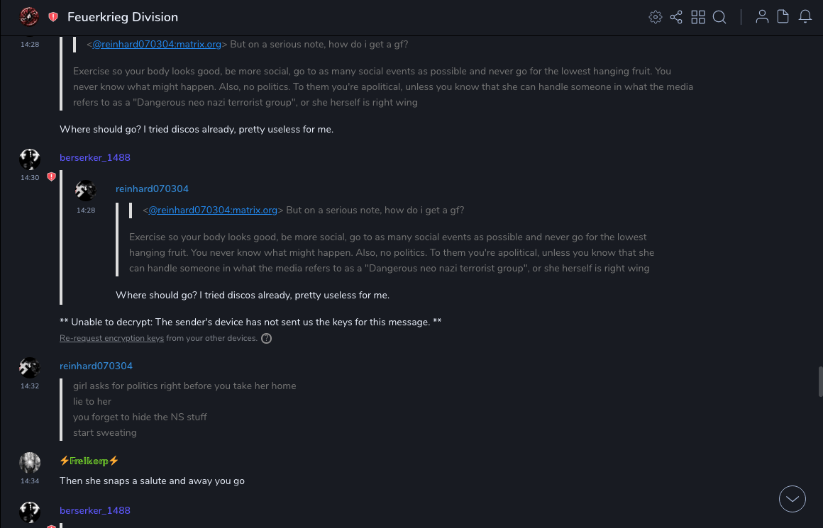Viewport: 823px width, 528px height.
Task: Open the room avatar in the header
Action: [x=29, y=17]
